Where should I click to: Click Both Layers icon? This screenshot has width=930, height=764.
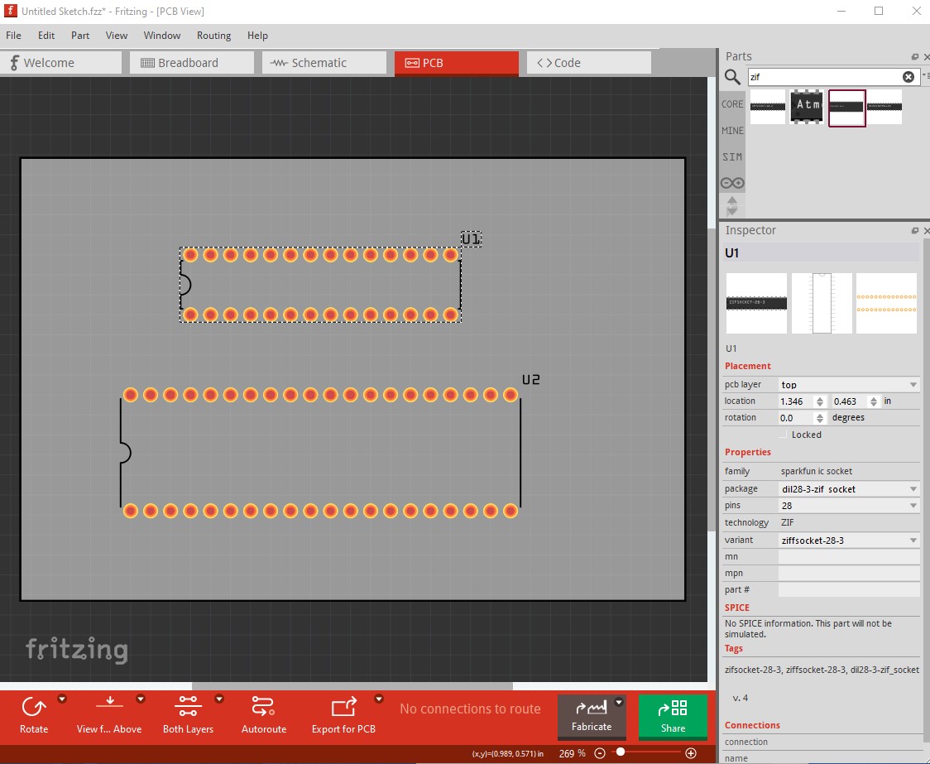pyautogui.click(x=188, y=706)
